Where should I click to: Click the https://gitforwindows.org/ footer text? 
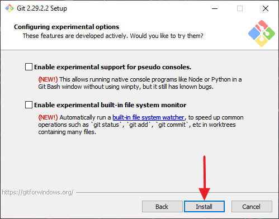click(37, 192)
